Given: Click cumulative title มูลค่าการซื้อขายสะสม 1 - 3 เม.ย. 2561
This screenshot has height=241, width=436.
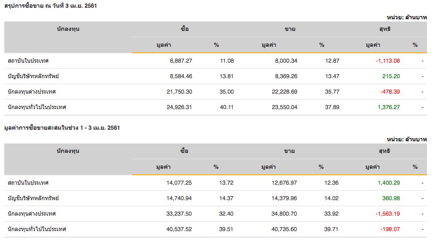Looking at the screenshot, I should tap(62, 128).
